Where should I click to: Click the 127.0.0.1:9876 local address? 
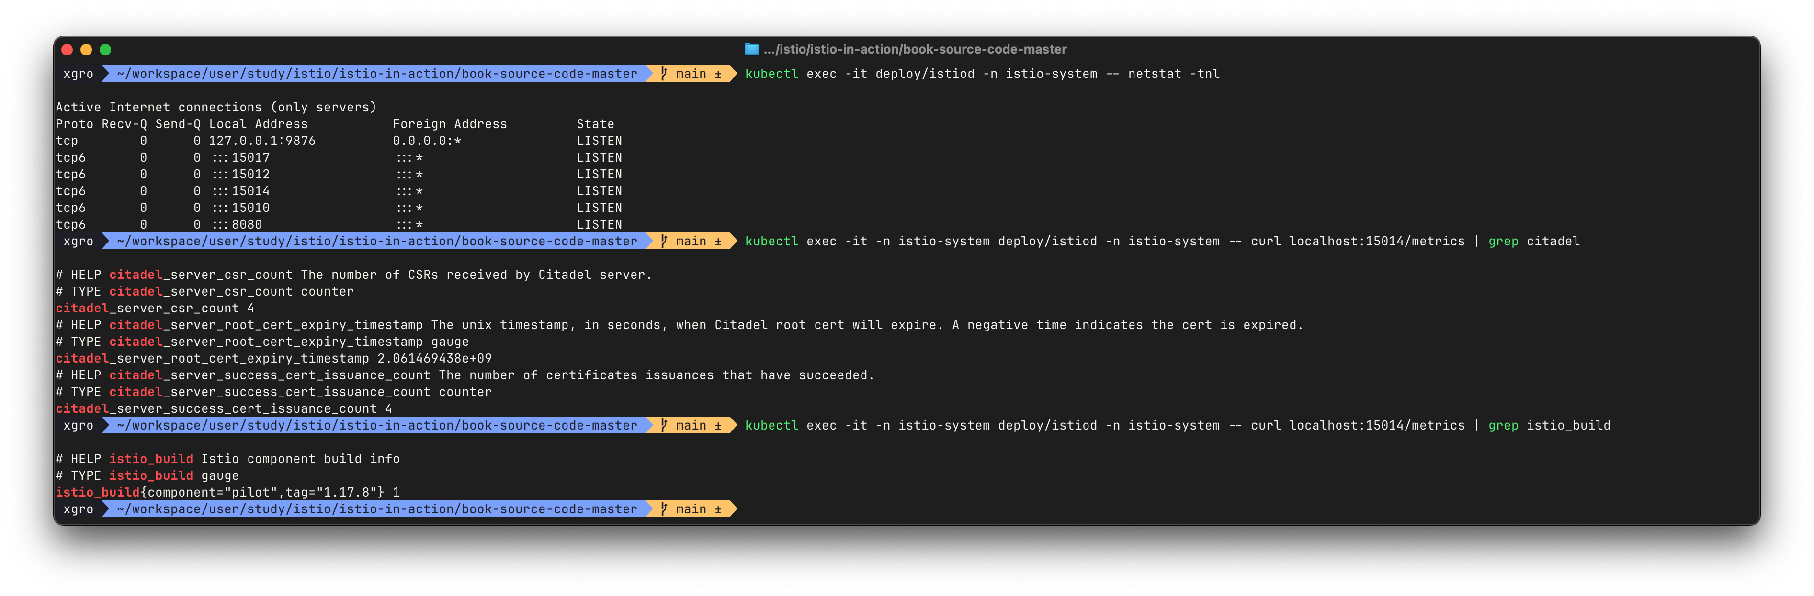[262, 141]
